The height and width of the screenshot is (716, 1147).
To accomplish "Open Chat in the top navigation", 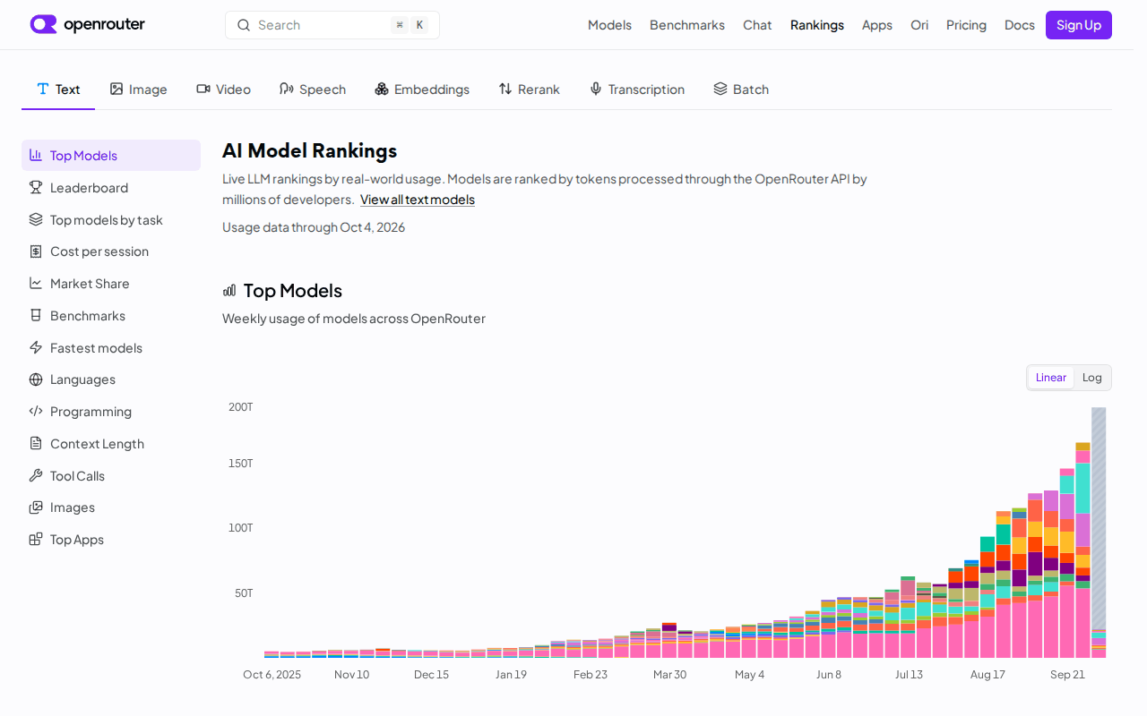I will [757, 25].
